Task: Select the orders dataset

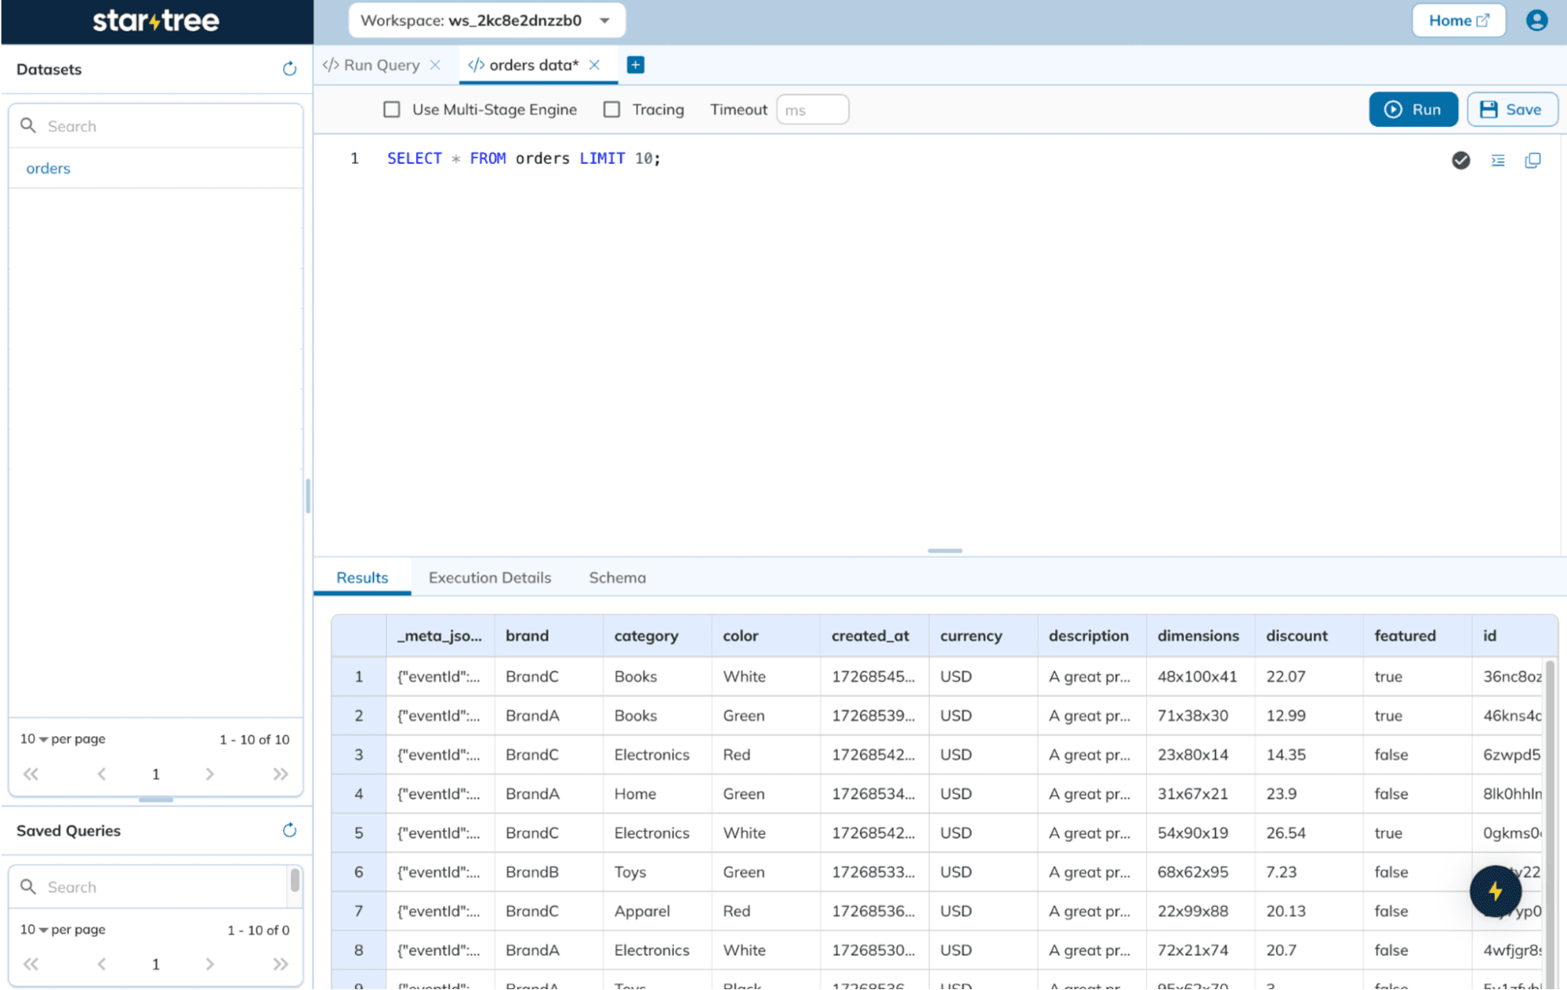Action: click(48, 168)
